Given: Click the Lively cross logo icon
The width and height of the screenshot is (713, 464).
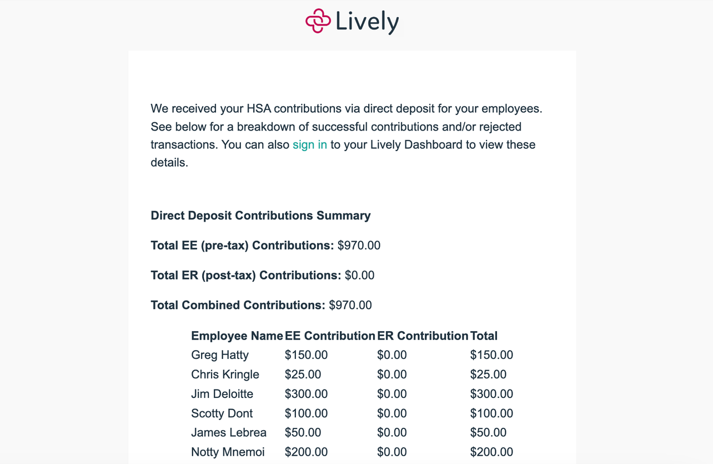Looking at the screenshot, I should pos(318,21).
